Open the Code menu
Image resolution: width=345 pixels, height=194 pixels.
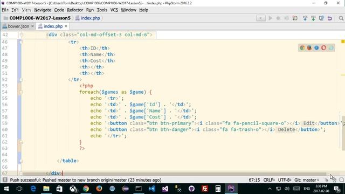pos(59,10)
